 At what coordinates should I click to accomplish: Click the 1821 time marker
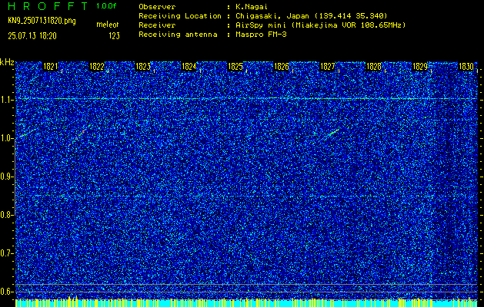(x=51, y=67)
